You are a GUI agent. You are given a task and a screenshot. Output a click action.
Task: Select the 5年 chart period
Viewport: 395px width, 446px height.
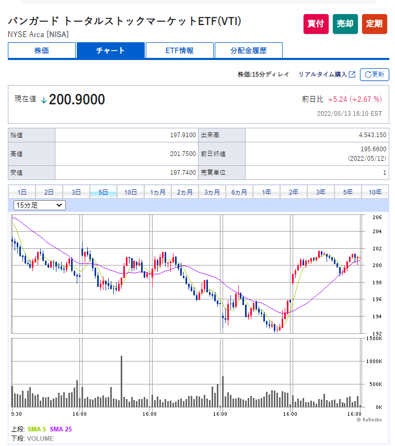click(348, 192)
